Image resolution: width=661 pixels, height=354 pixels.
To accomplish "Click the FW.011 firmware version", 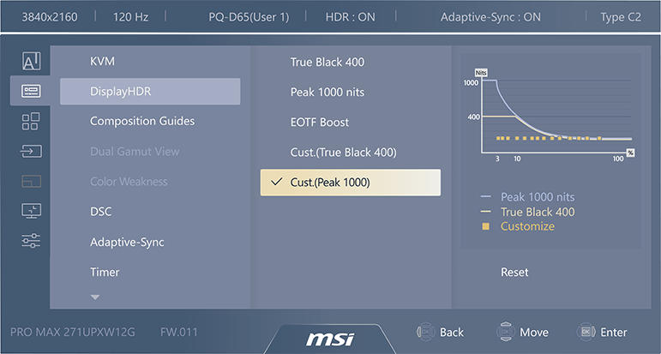I will pyautogui.click(x=178, y=332).
